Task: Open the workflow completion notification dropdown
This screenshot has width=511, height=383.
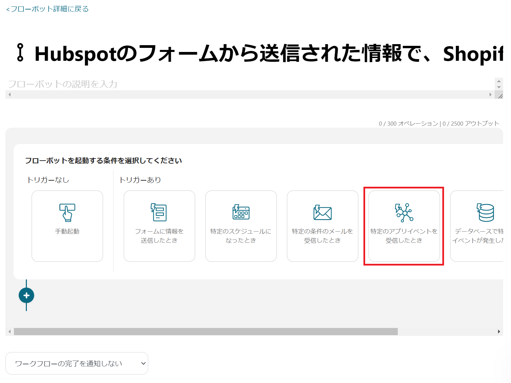Action: [77, 363]
